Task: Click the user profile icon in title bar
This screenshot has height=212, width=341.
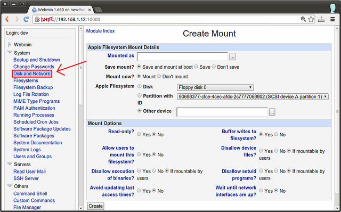Action: pos(332,9)
